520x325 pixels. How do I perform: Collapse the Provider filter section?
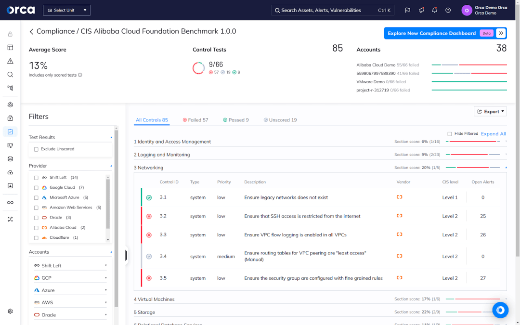pos(111,166)
